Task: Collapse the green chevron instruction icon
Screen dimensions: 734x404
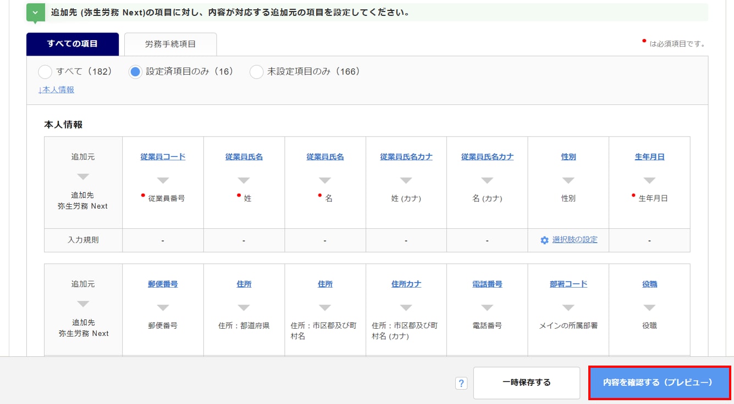Action: [x=36, y=12]
